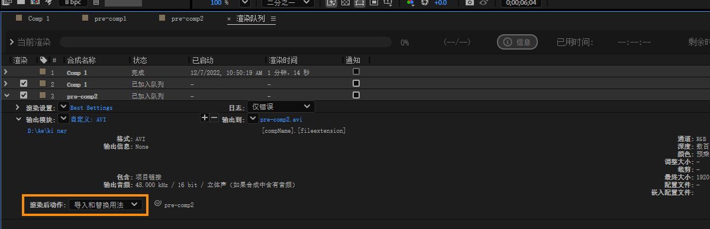Image resolution: width=710 pixels, height=229 pixels.
Task: Click the label tag column icon
Action: pos(43,60)
